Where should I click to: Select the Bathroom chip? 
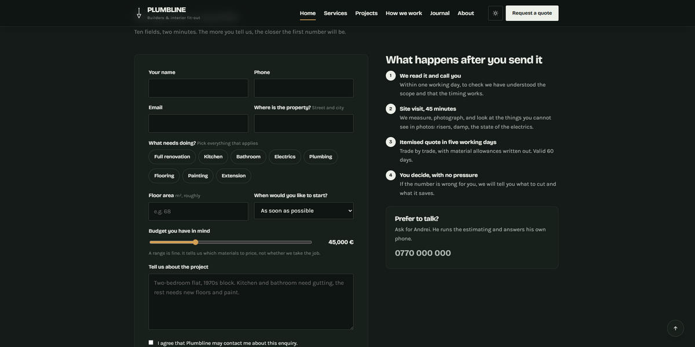pyautogui.click(x=248, y=157)
